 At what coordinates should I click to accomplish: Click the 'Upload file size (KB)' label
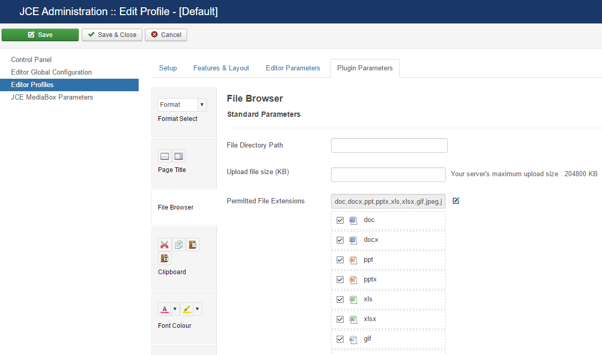click(258, 172)
